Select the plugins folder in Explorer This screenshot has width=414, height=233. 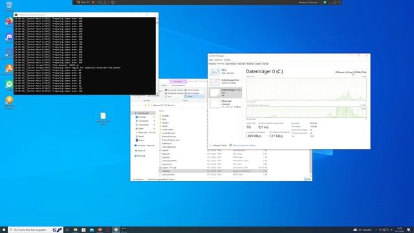(166, 123)
